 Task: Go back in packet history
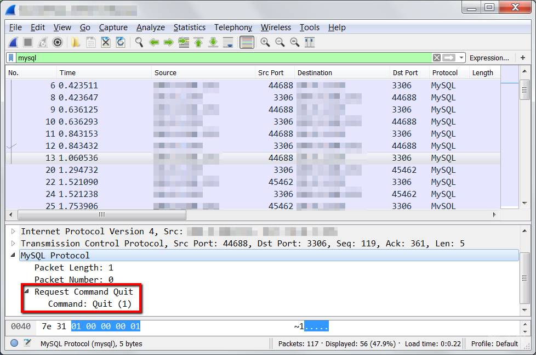coord(154,42)
